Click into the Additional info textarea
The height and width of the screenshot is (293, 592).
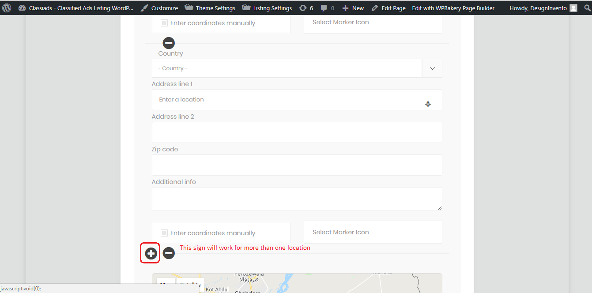297,199
